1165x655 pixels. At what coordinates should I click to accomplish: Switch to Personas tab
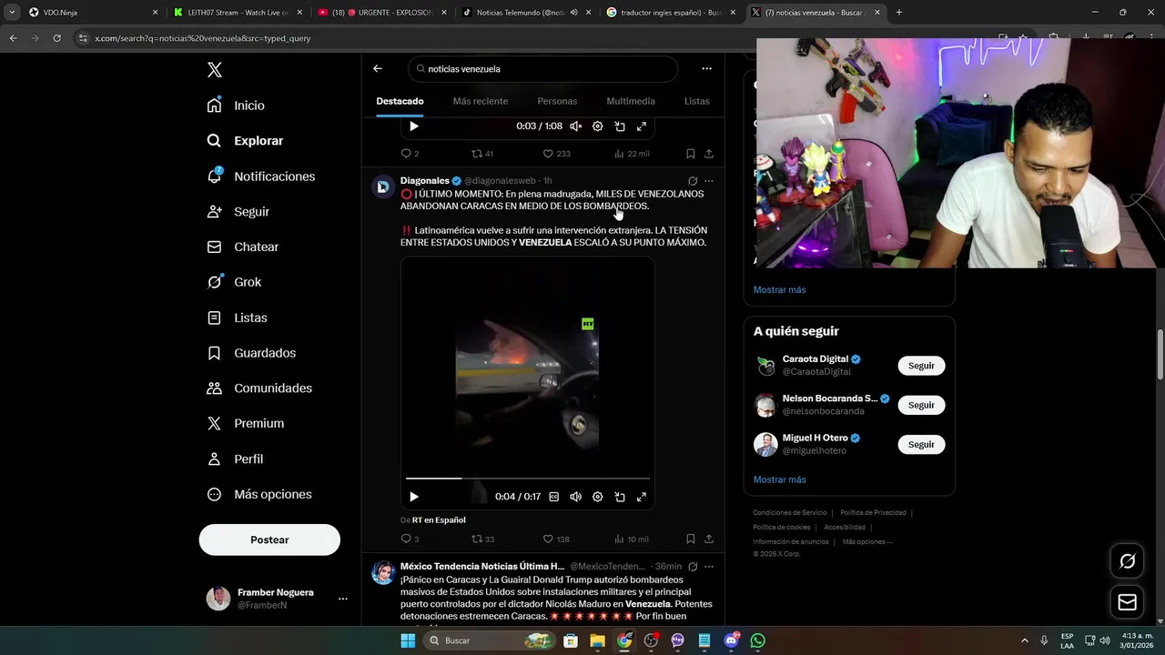557,101
